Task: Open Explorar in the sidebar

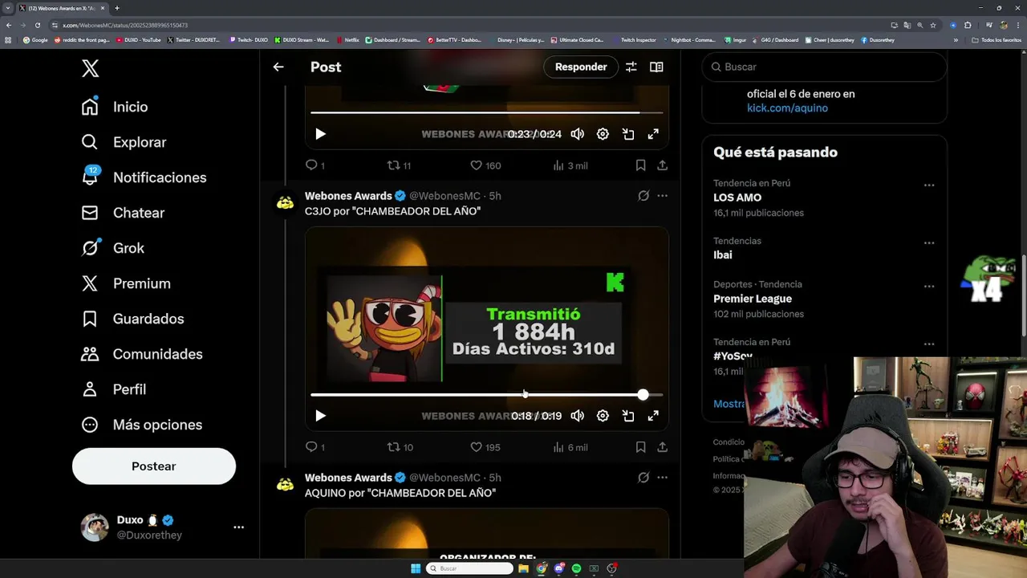Action: [124, 142]
